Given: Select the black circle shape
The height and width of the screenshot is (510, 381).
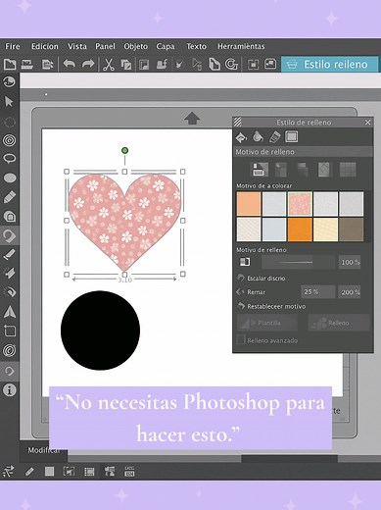Looking at the screenshot, I should pyautogui.click(x=100, y=331).
